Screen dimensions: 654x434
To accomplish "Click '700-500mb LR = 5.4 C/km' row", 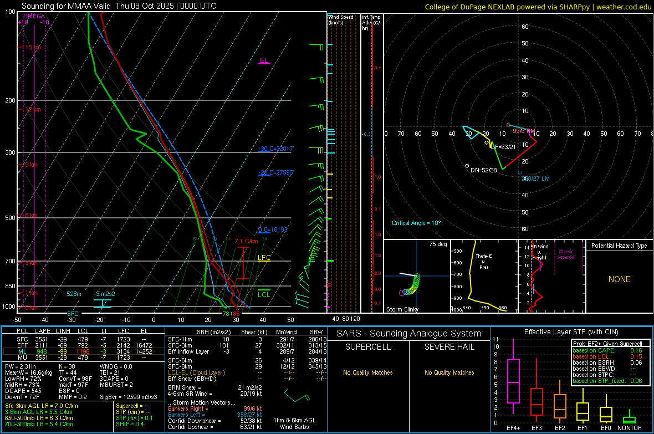I will pyautogui.click(x=39, y=424).
